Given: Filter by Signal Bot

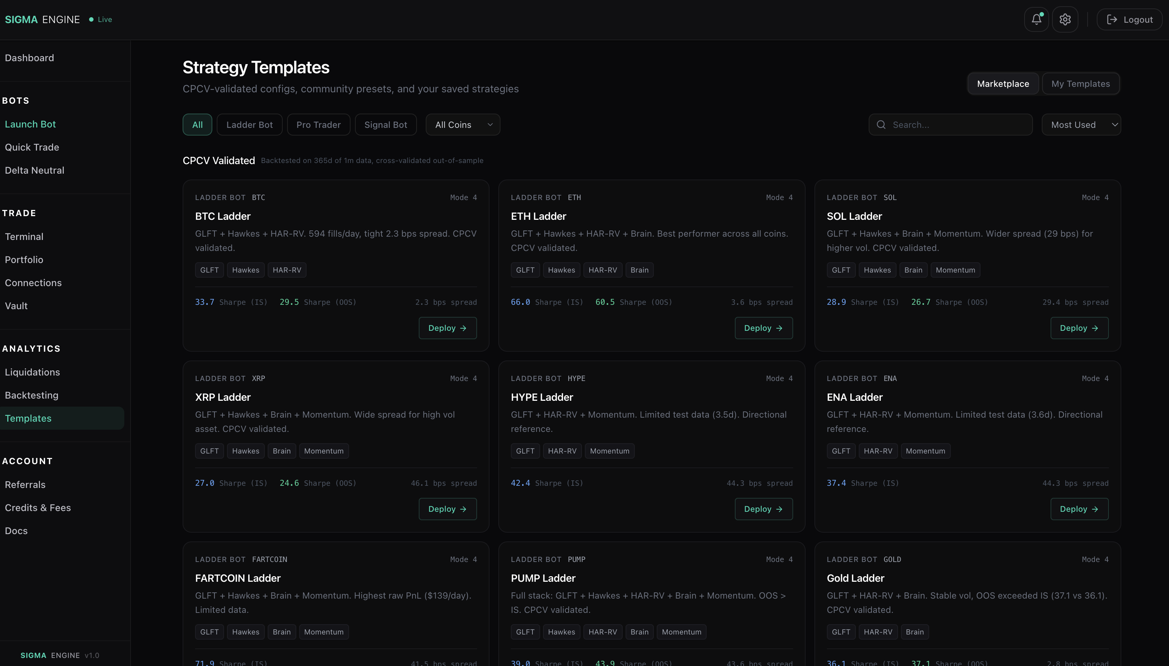Looking at the screenshot, I should tap(386, 125).
